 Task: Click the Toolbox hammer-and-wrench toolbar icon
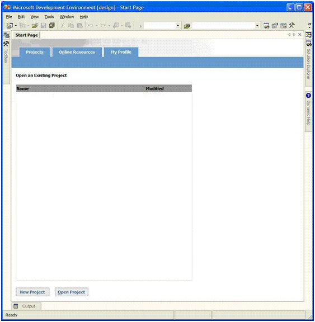pos(292,26)
